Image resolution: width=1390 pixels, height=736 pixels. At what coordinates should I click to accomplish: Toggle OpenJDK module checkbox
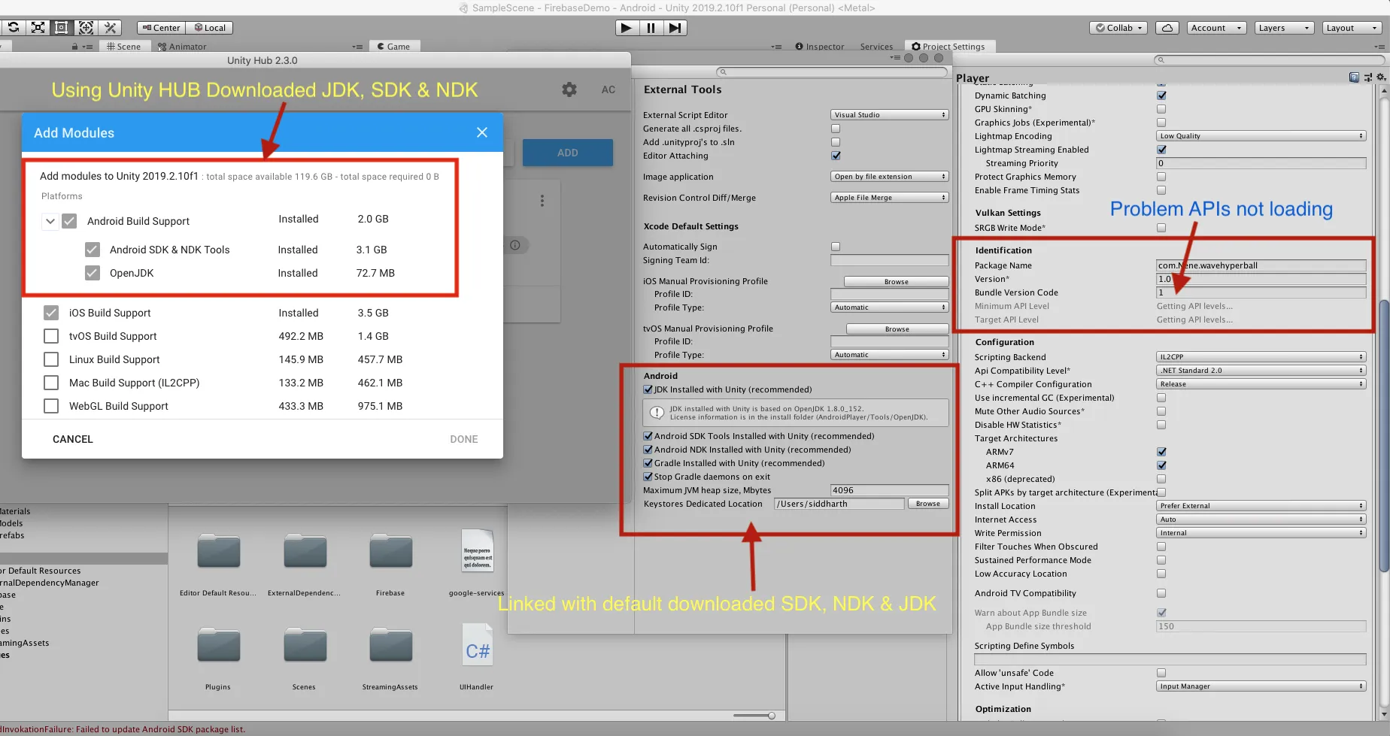click(x=93, y=273)
